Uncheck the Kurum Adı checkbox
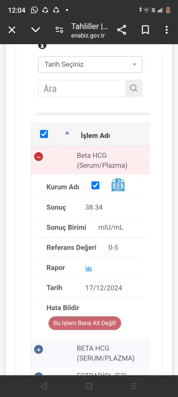This screenshot has width=178, height=397. click(95, 185)
